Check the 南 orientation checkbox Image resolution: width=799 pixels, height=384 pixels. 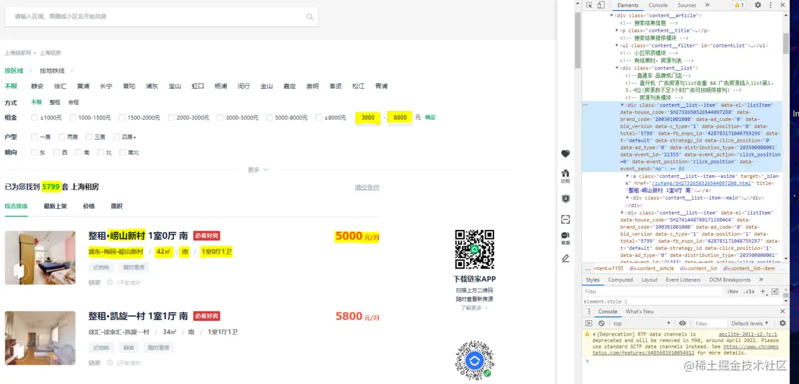point(79,153)
